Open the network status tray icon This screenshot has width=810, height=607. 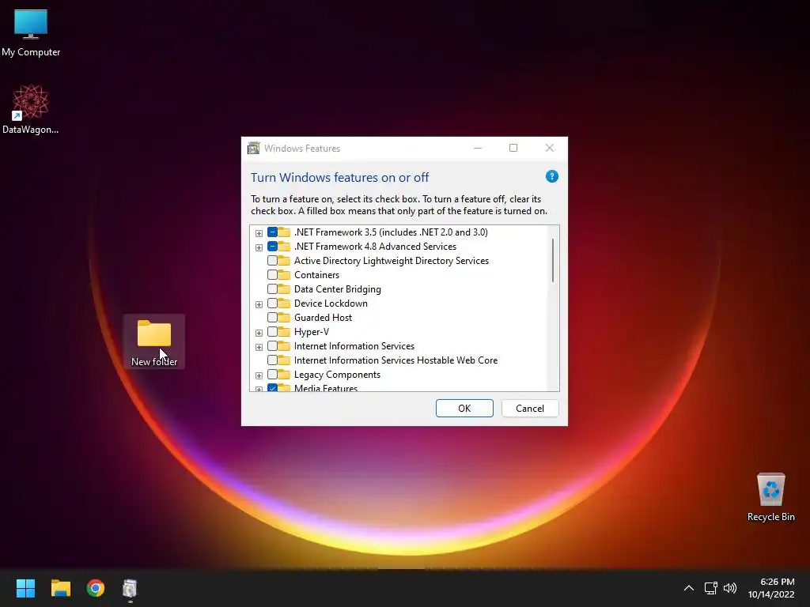[711, 588]
